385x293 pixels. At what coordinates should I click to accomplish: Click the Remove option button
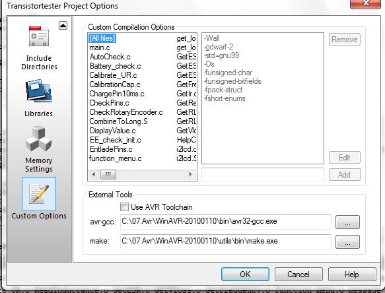tap(345, 40)
